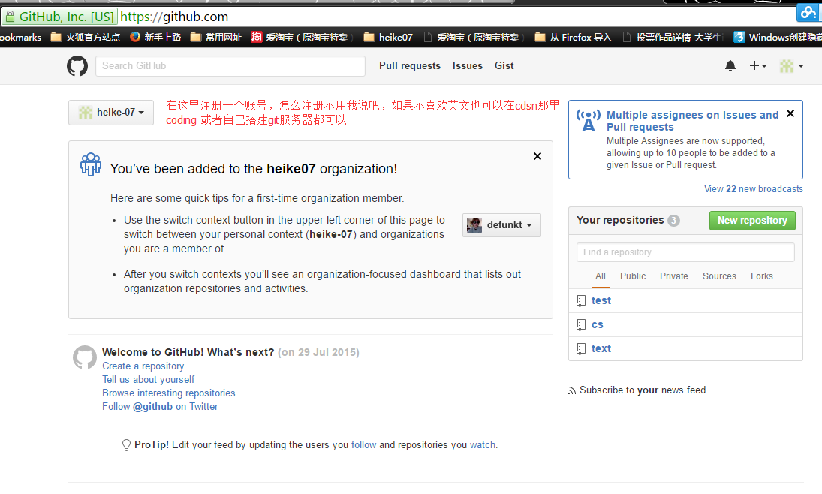Focus the Search GitHub field
Screen dimensions: 822x494
pos(230,66)
